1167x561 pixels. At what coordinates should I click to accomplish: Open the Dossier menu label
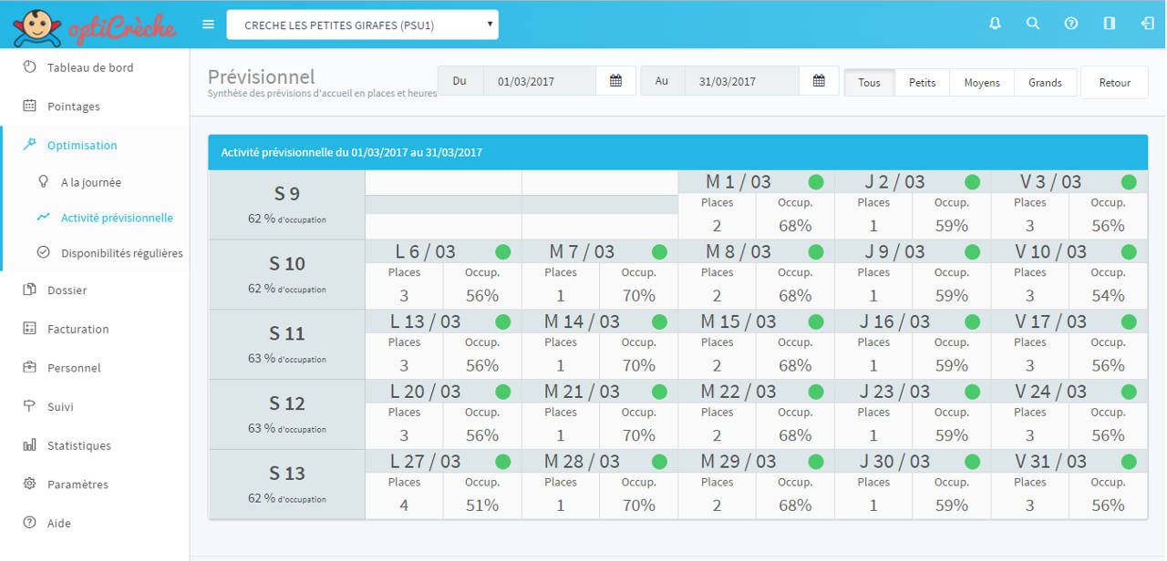coord(67,291)
